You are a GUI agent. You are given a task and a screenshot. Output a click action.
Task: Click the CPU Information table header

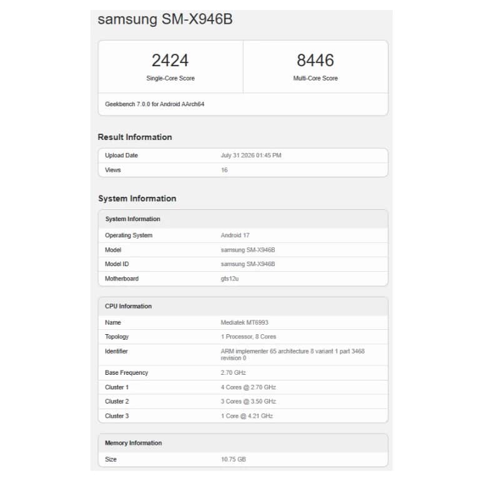pyautogui.click(x=128, y=306)
